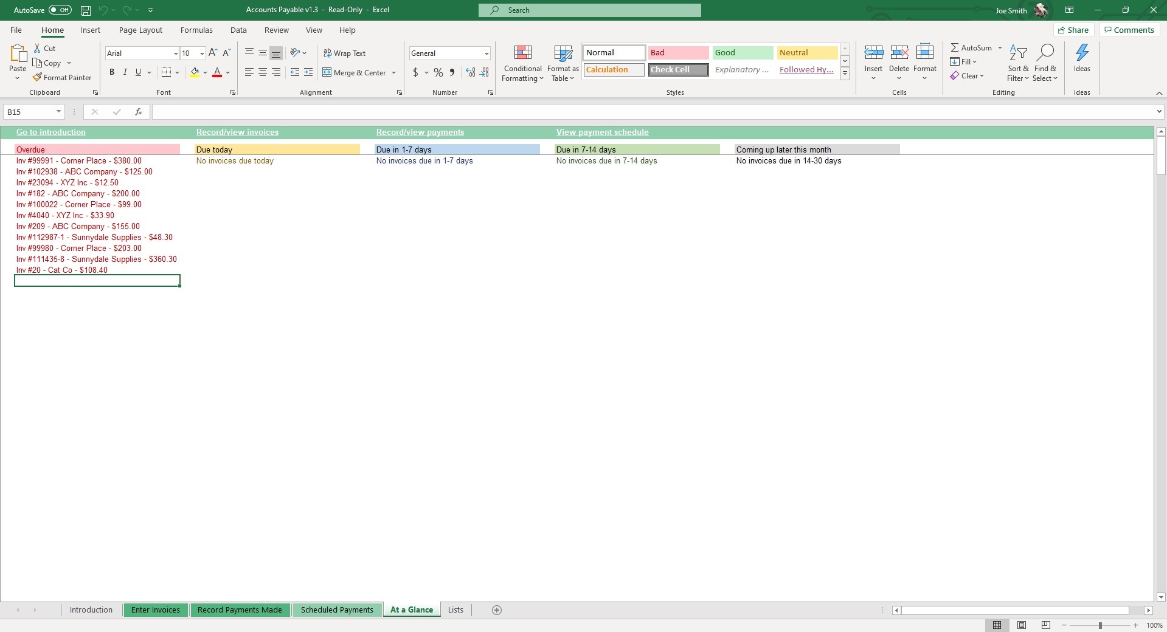The image size is (1167, 632).
Task: Toggle left text alignment
Action: [249, 72]
